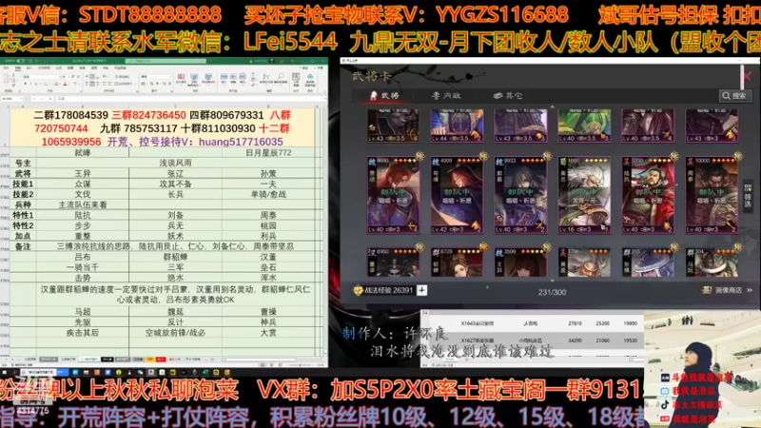Screen dimensions: 761x428
Task: Open the Insert ribbon tab in Excel
Action: tap(29, 68)
